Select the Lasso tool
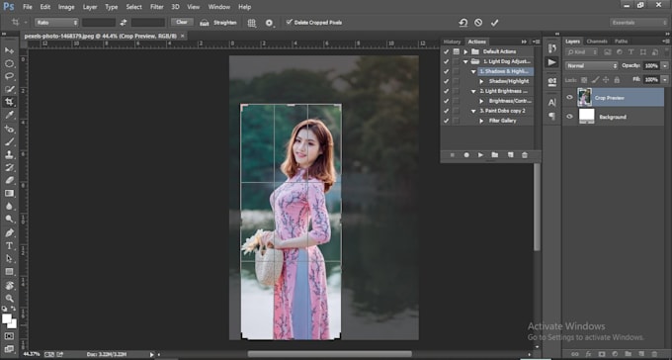The width and height of the screenshot is (672, 360). pos(9,76)
